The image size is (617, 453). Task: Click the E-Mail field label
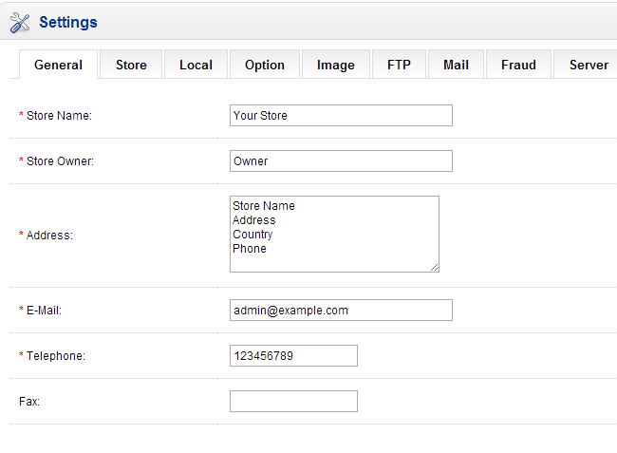(x=45, y=311)
